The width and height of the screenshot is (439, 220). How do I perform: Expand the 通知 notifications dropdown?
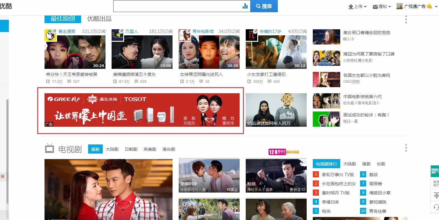click(x=382, y=6)
